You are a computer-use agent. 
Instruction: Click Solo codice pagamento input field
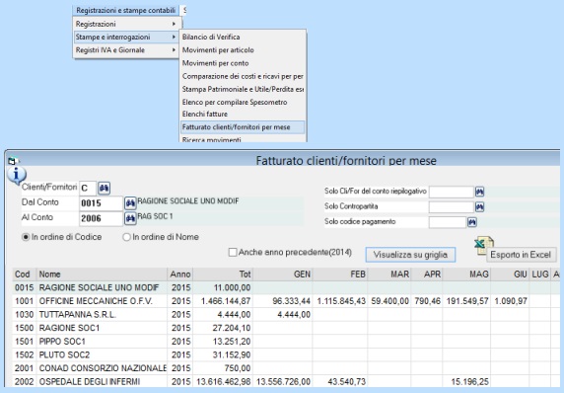point(448,222)
